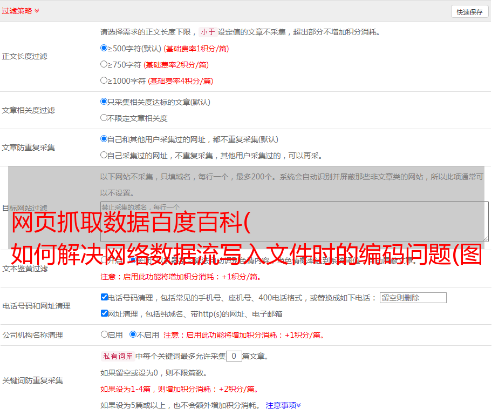Choose the ≥1000字符 length option
The image size is (492, 415).
pyautogui.click(x=104, y=81)
